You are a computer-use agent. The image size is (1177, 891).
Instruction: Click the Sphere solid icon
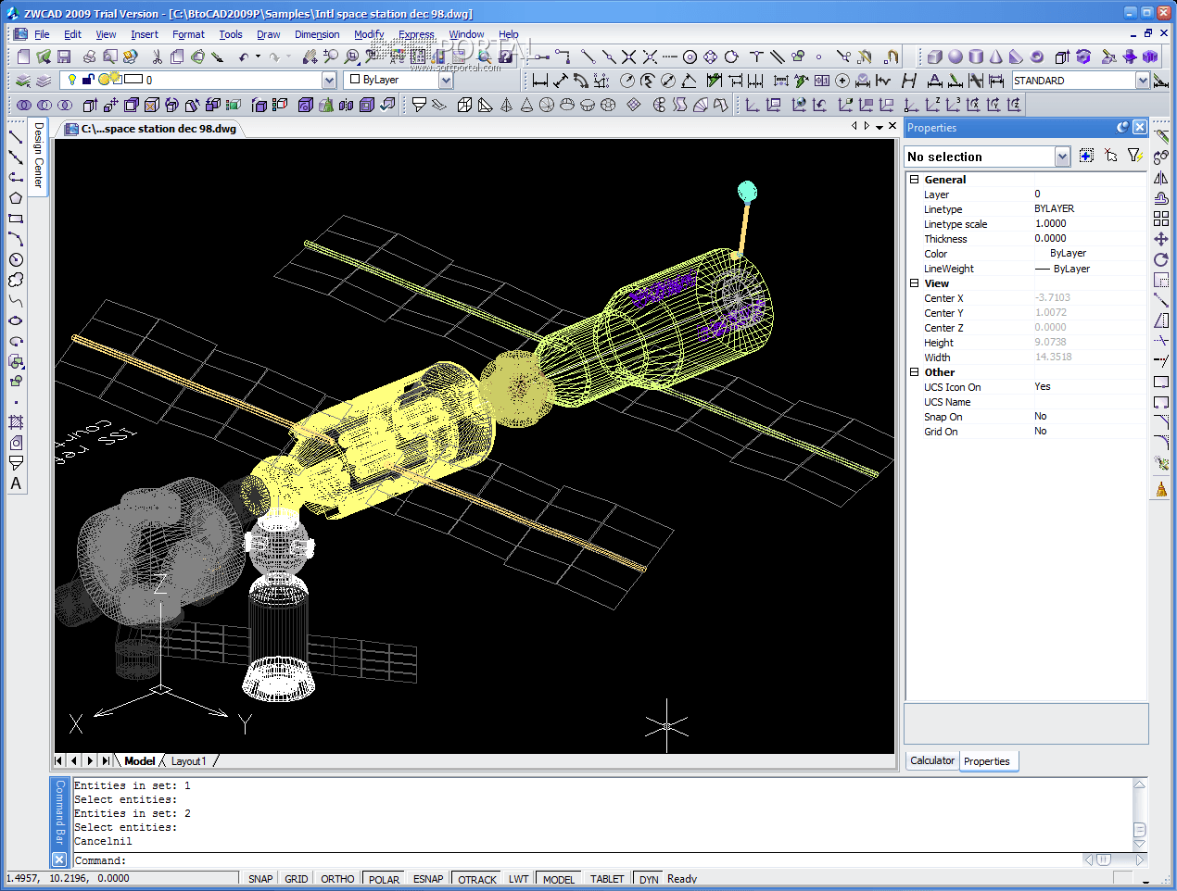pos(956,57)
